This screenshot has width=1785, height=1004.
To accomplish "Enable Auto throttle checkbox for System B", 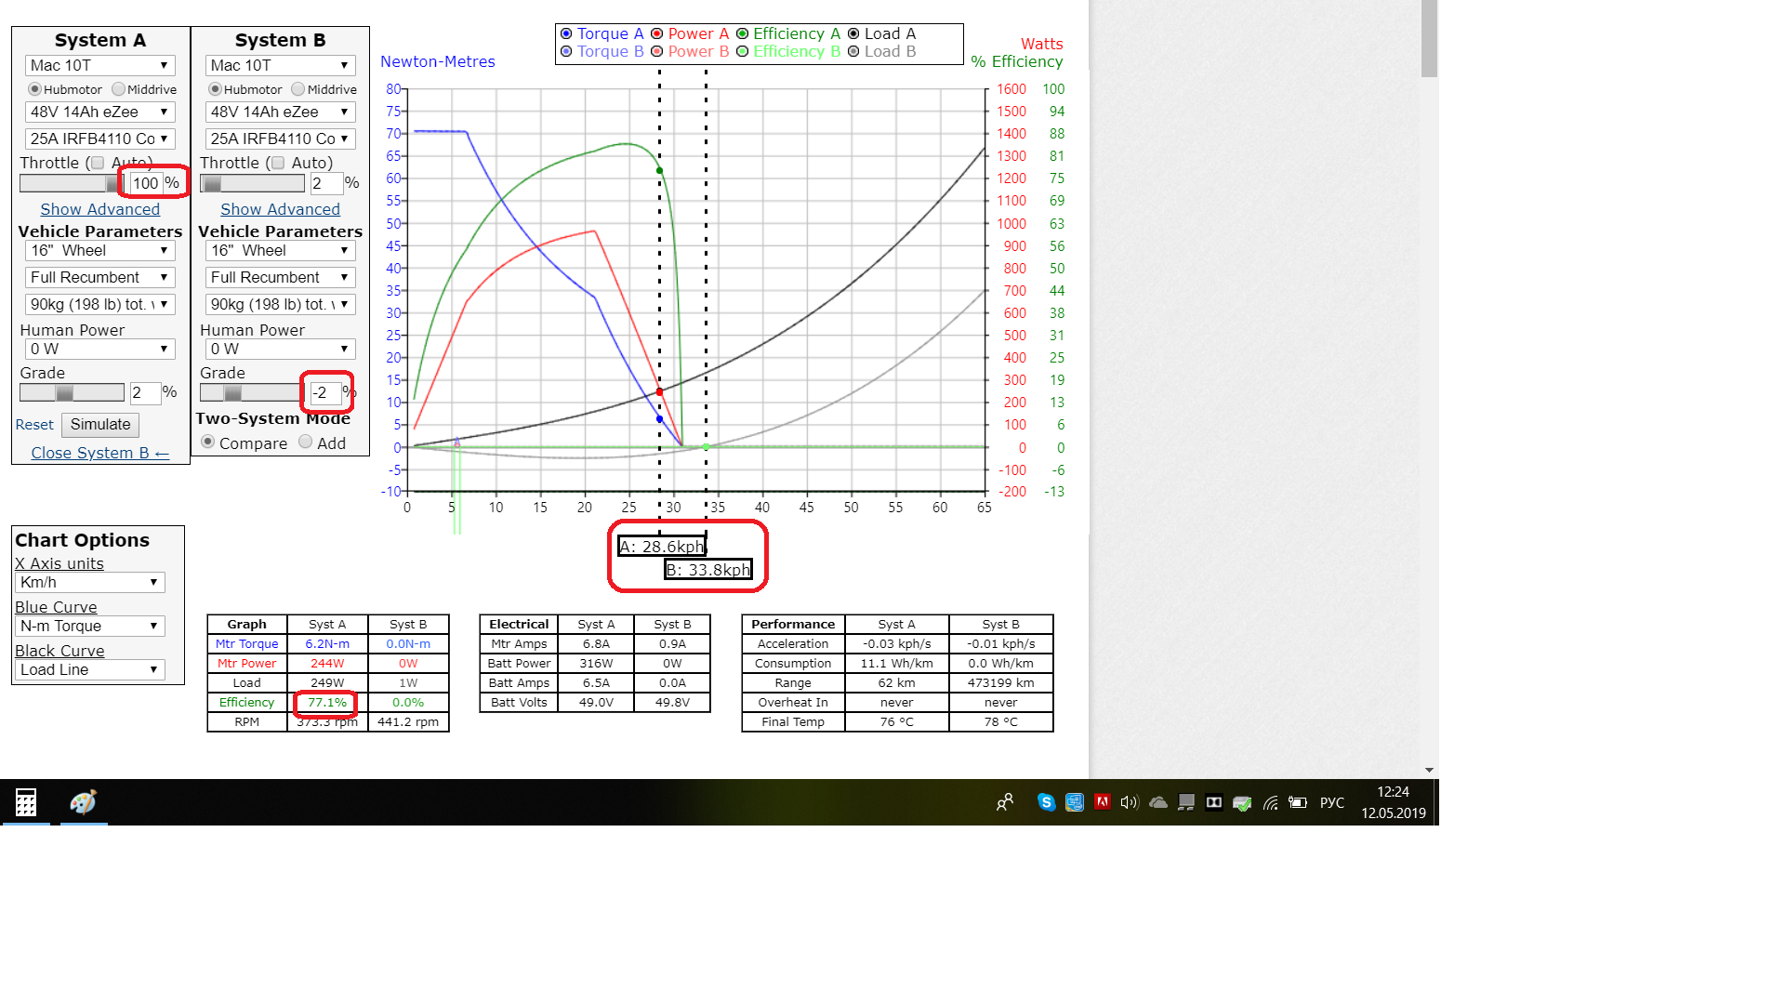I will tap(278, 163).
